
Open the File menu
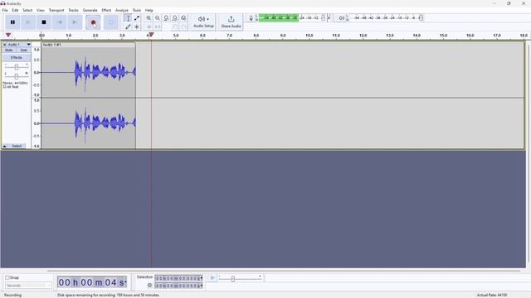pos(5,10)
